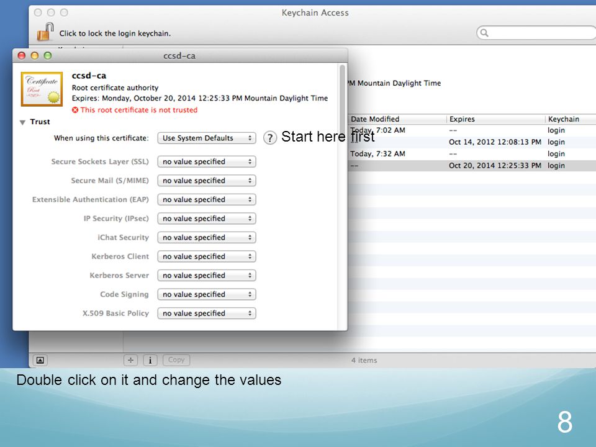The image size is (596, 447).
Task: Open Kerberos Client dropdown
Action: [x=207, y=256]
